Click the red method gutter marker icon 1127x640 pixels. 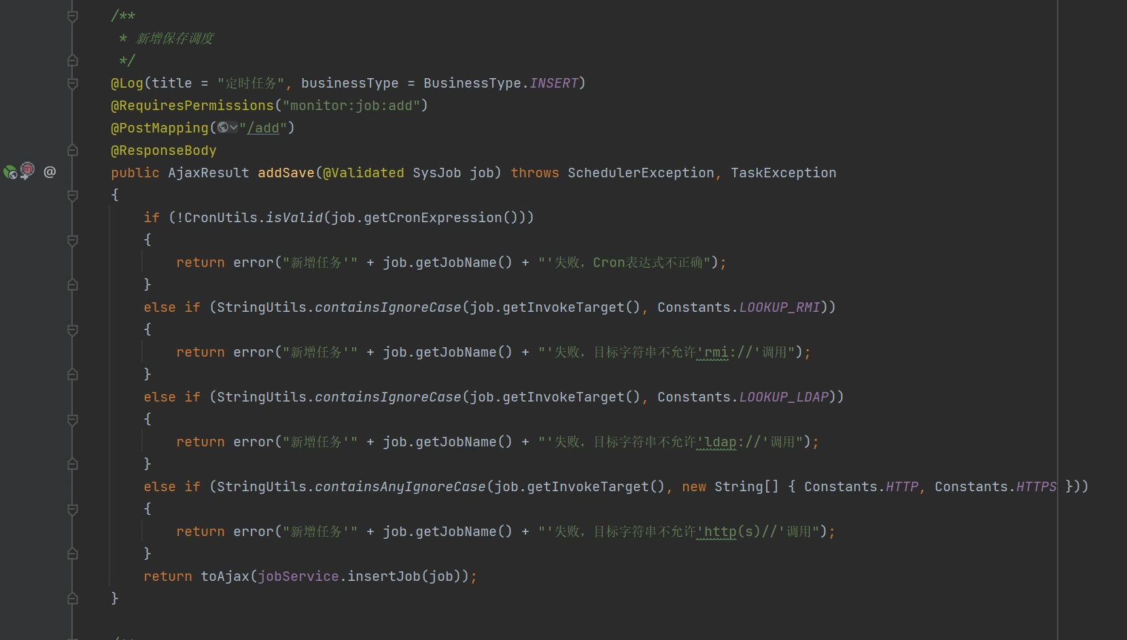click(x=27, y=171)
